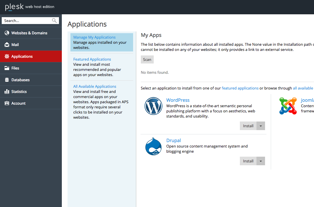Click the search magnifier icon

tap(54, 20)
